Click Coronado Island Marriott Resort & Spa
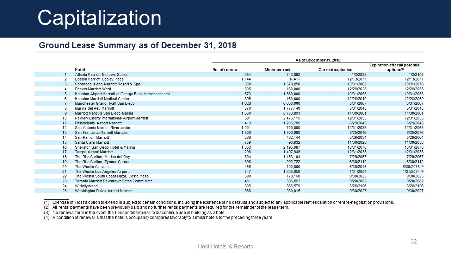 [x=107, y=84]
